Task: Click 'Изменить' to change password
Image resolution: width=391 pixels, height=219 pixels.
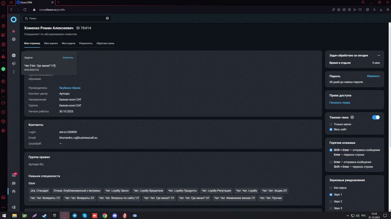Action: click(x=373, y=76)
